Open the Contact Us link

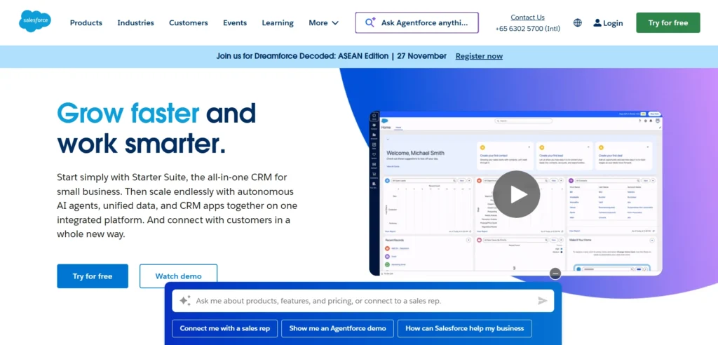coord(527,18)
